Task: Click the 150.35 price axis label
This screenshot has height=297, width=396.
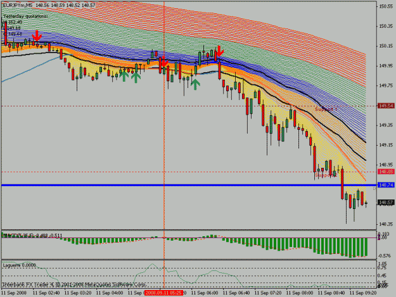Action: [x=386, y=26]
